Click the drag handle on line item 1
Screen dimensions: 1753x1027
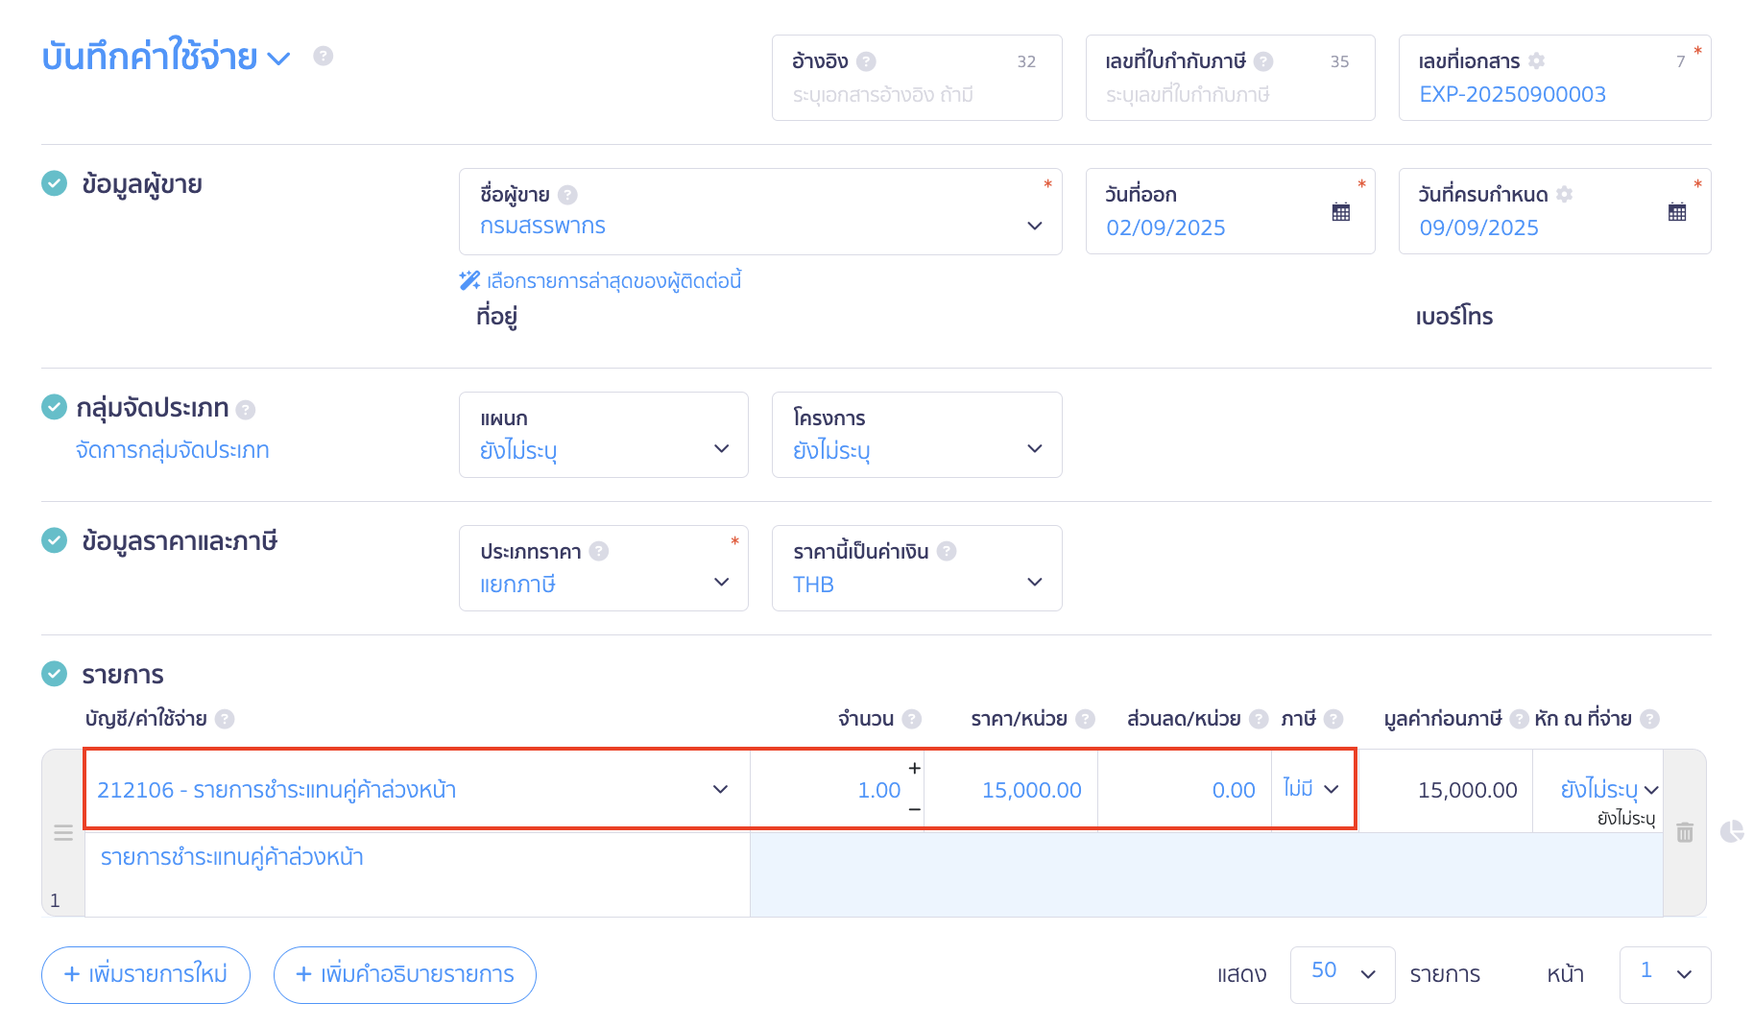[x=62, y=833]
